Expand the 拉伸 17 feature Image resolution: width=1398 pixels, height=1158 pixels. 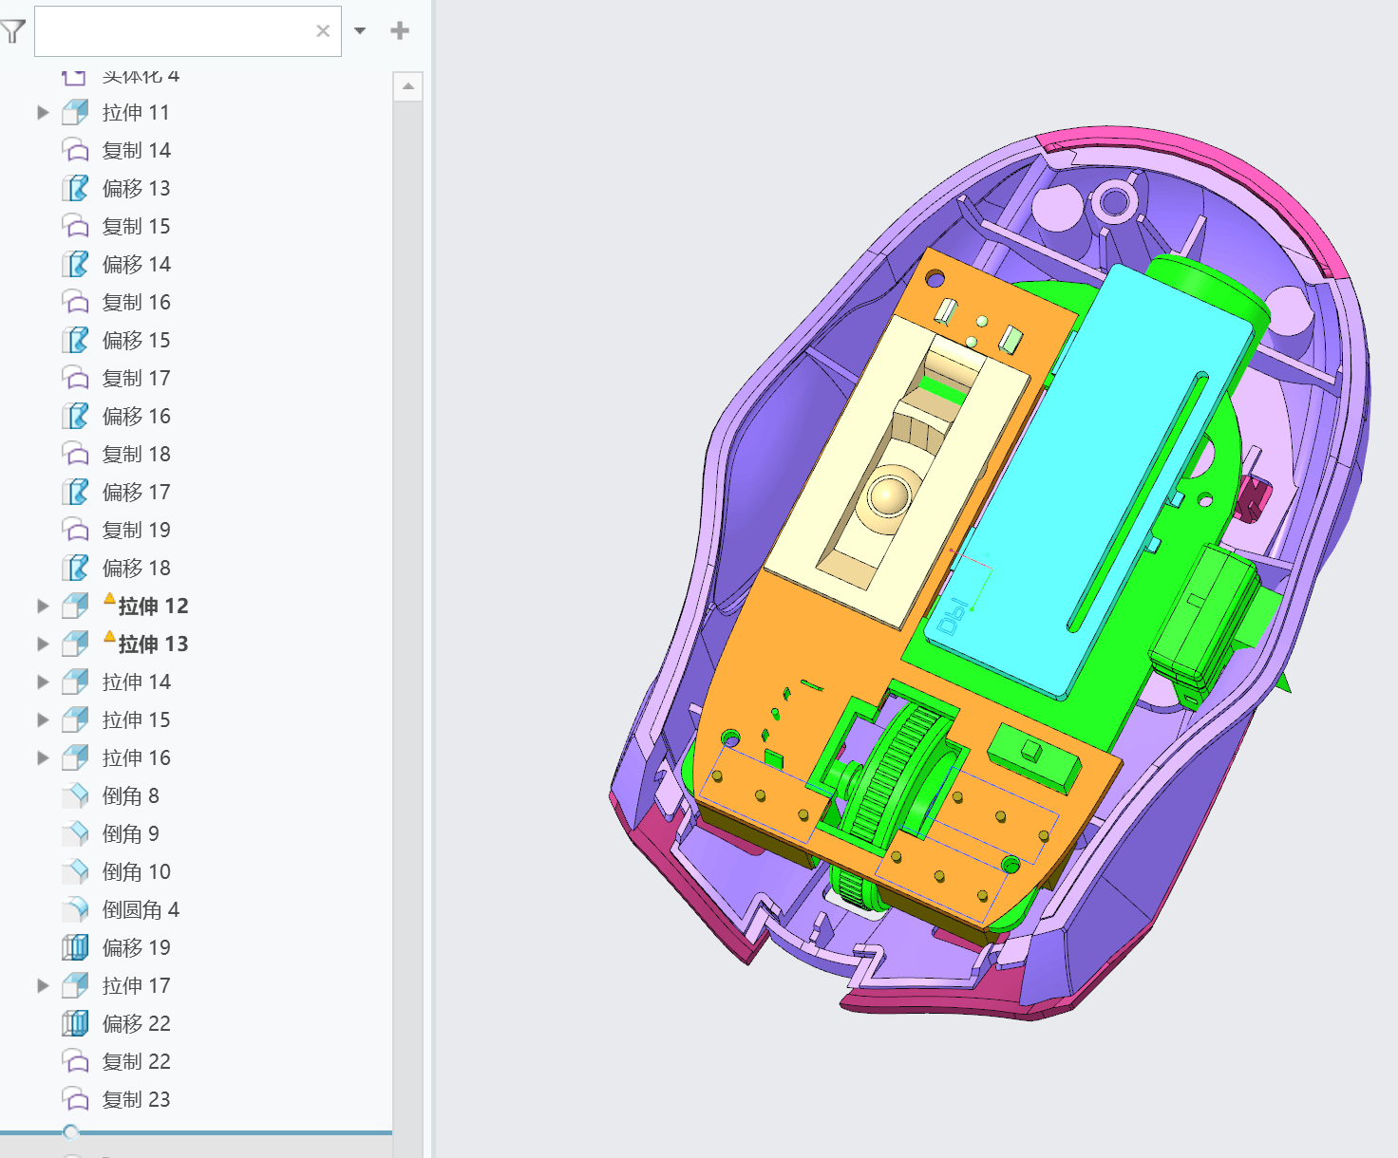(43, 985)
